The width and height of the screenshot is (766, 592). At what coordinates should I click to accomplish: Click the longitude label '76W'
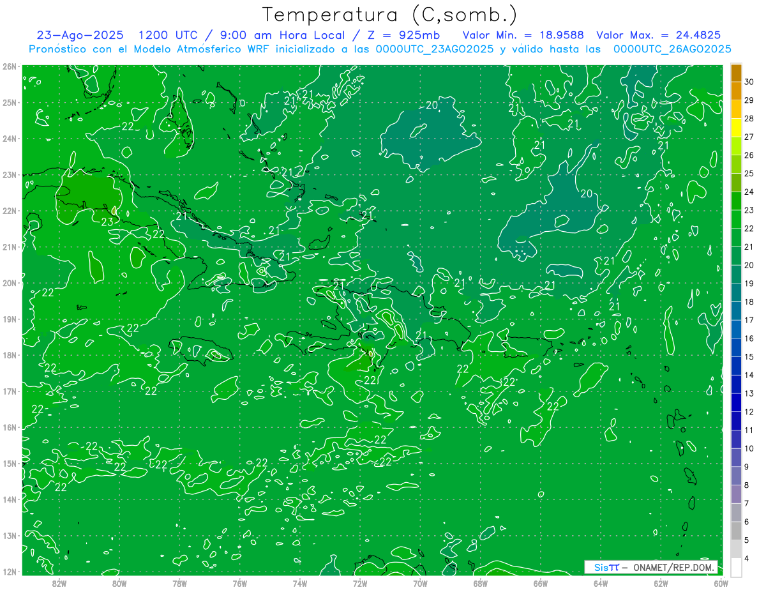tap(239, 582)
